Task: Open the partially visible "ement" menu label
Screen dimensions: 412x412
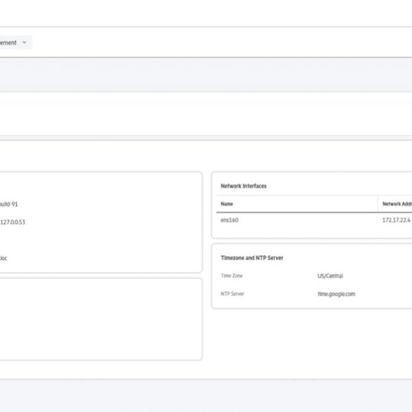Action: tap(8, 42)
